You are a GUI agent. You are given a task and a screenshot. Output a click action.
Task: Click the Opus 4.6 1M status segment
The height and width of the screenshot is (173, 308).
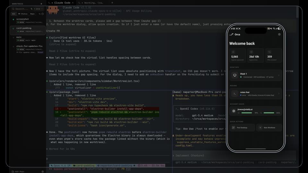pyautogui.click(x=60, y=166)
